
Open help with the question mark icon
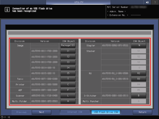(155, 2)
